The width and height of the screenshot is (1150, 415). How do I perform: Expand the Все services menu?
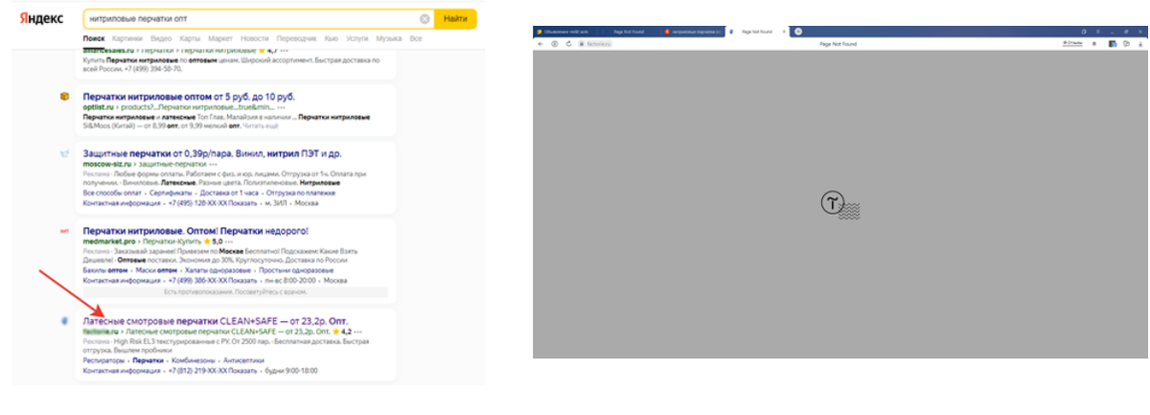click(415, 38)
